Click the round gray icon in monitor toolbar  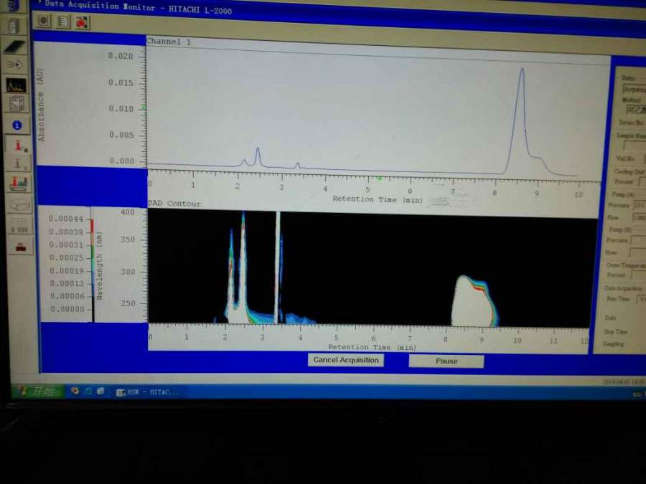coord(44,21)
